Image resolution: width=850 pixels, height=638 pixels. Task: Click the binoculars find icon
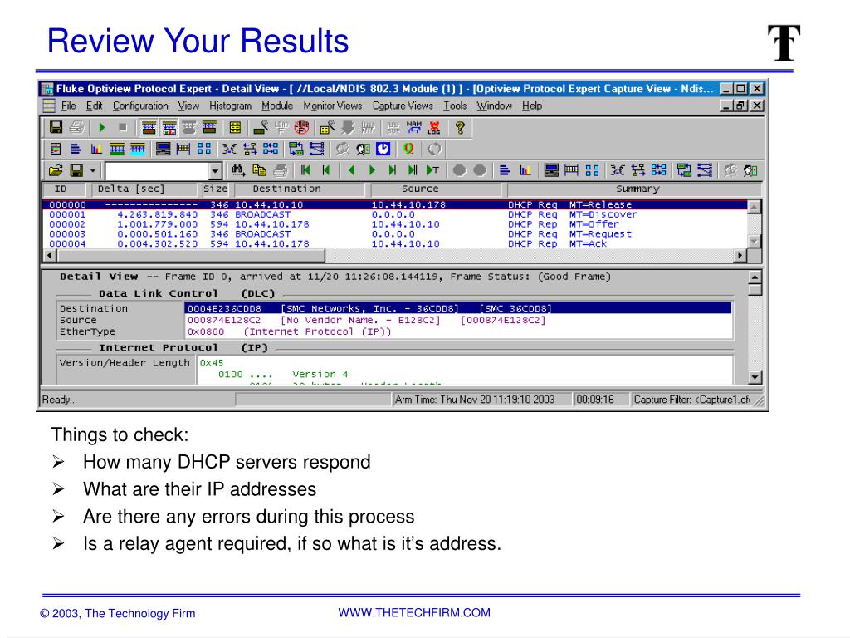238,171
